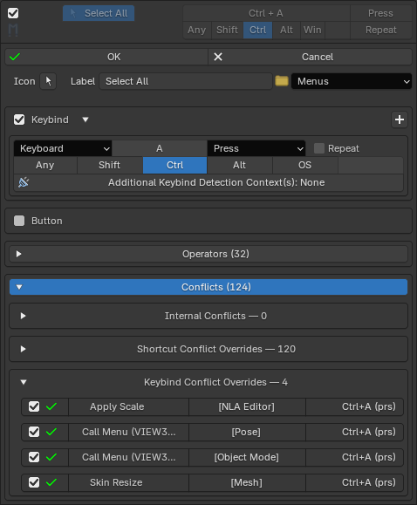
Task: Click the Press label in top header
Action: tap(381, 13)
